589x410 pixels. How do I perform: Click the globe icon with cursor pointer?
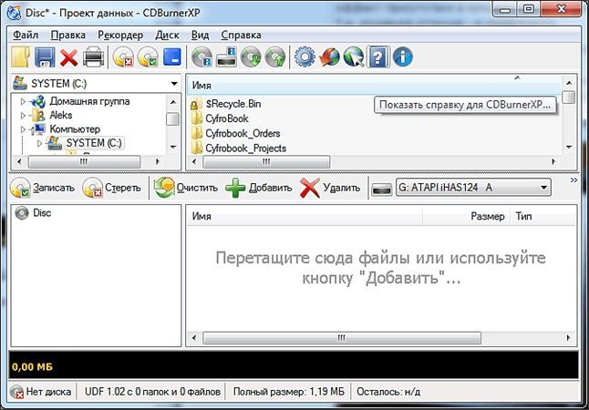(354, 57)
